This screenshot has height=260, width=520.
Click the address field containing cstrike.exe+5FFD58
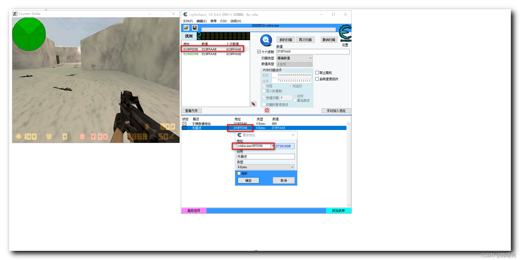pos(254,146)
